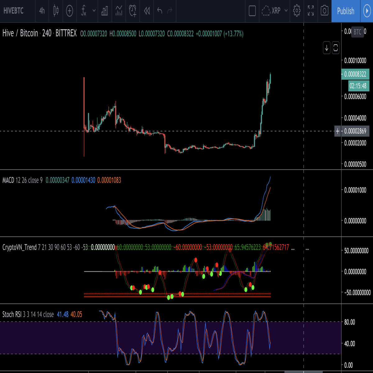Screen dimensions: 373x373
Task: Toggle maximize pane button on main chart
Action: (x=335, y=48)
